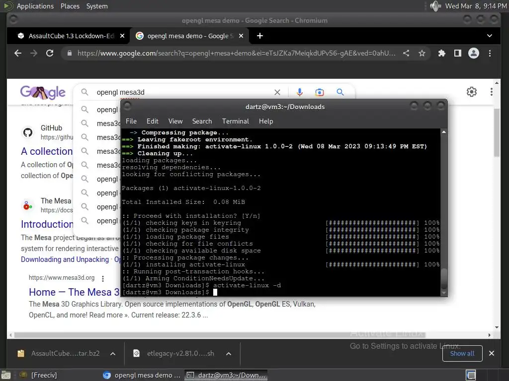Click the forward navigation arrow in Chromium

pyautogui.click(x=34, y=53)
